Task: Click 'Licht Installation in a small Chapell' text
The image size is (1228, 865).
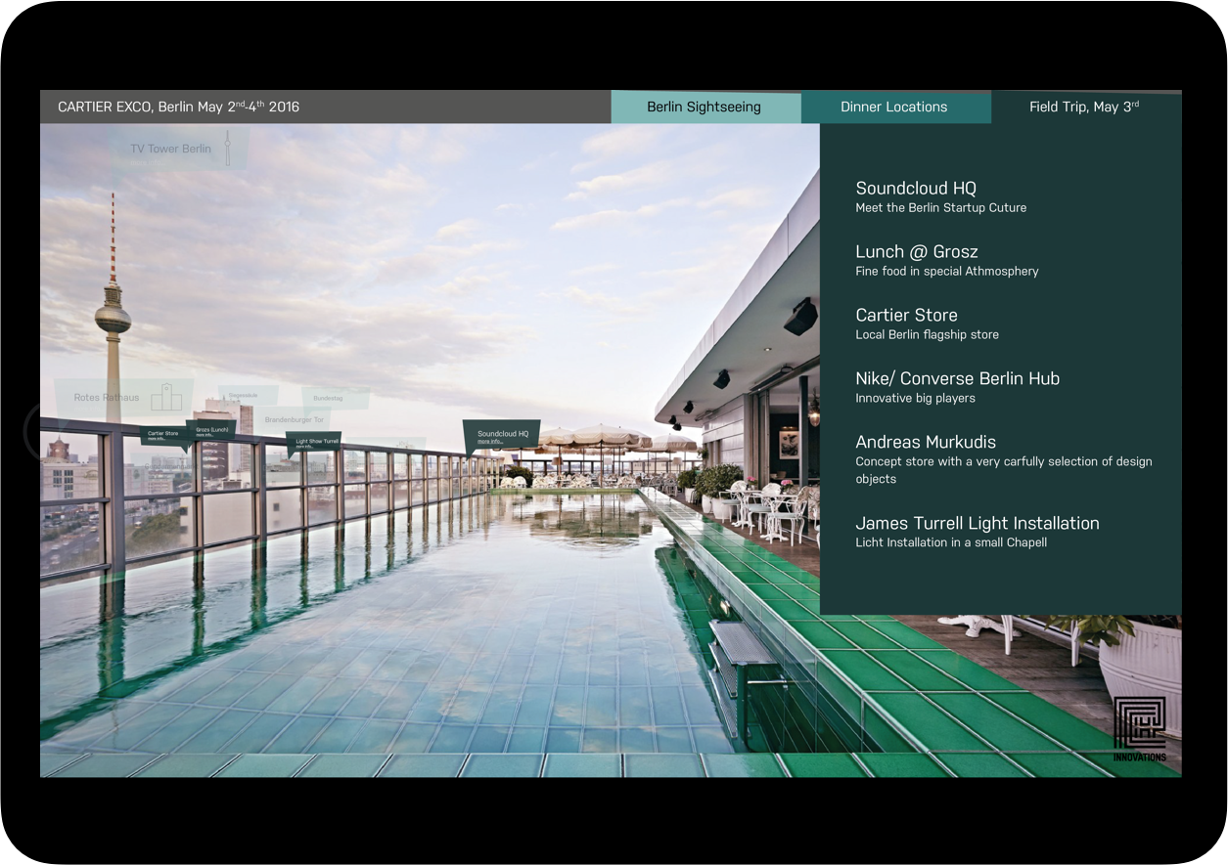Action: (x=951, y=542)
